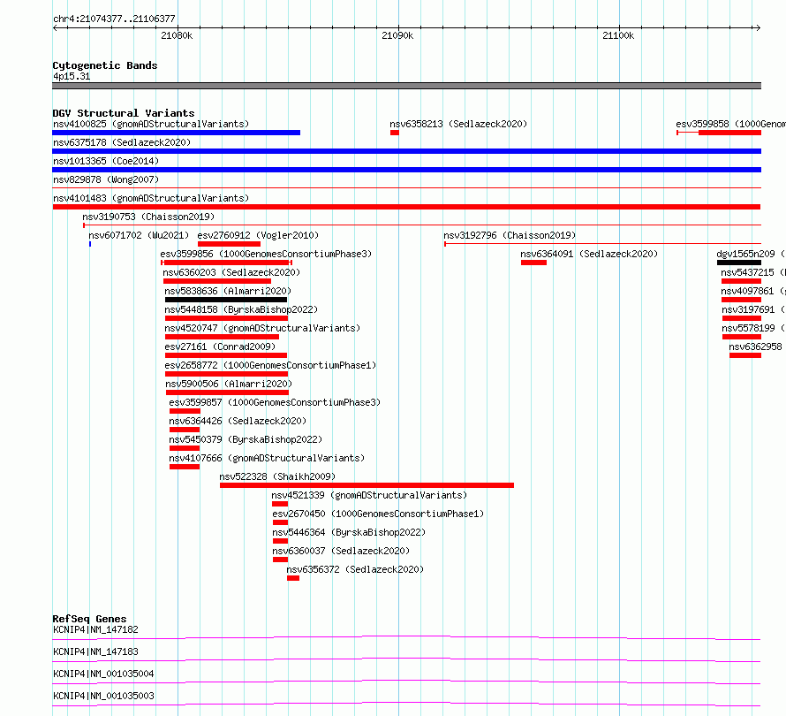Select nsv5437215 variant label
Screen dimensions: 786x716
click(753, 272)
